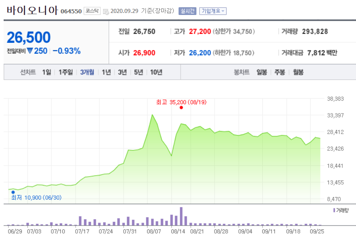Image resolution: width=356 pixels, height=244 pixels.
Task: Click the 바이오니아 stock title
Action: (x=32, y=10)
